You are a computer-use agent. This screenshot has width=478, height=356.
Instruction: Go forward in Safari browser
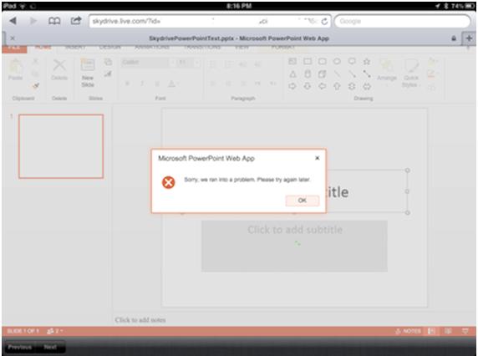tap(33, 21)
